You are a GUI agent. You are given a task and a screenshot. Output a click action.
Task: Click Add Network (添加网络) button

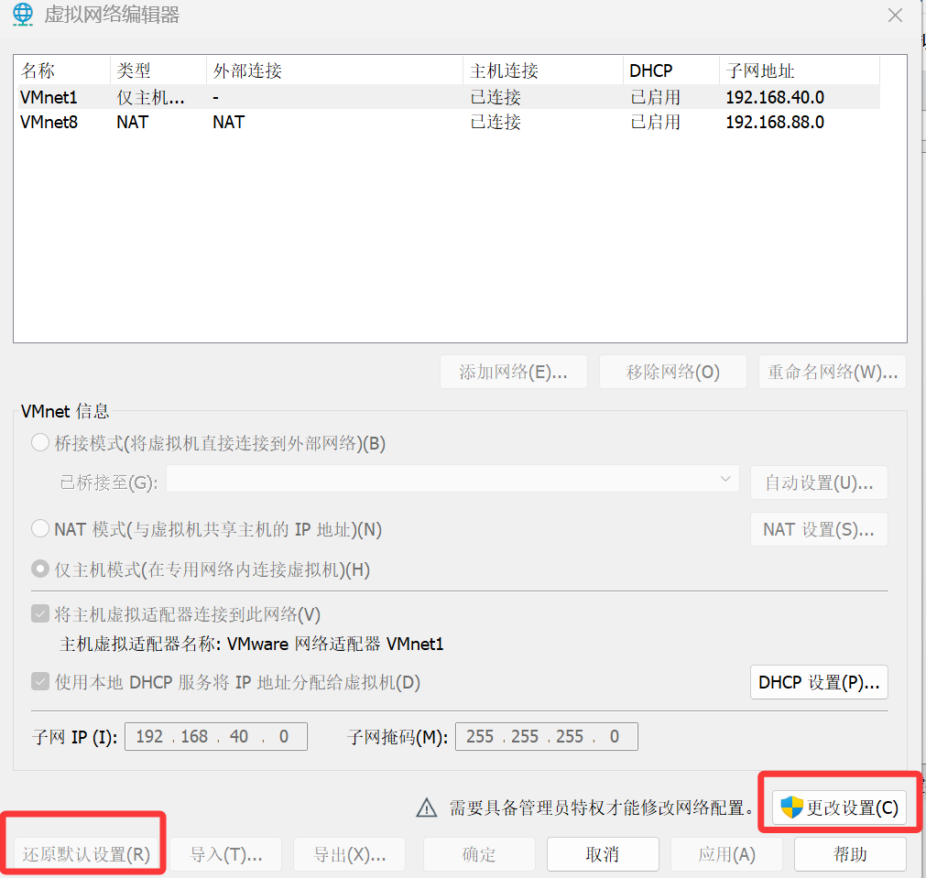pos(513,372)
